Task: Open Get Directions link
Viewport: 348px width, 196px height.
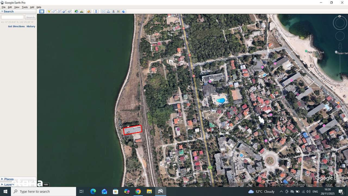Action: [16, 26]
